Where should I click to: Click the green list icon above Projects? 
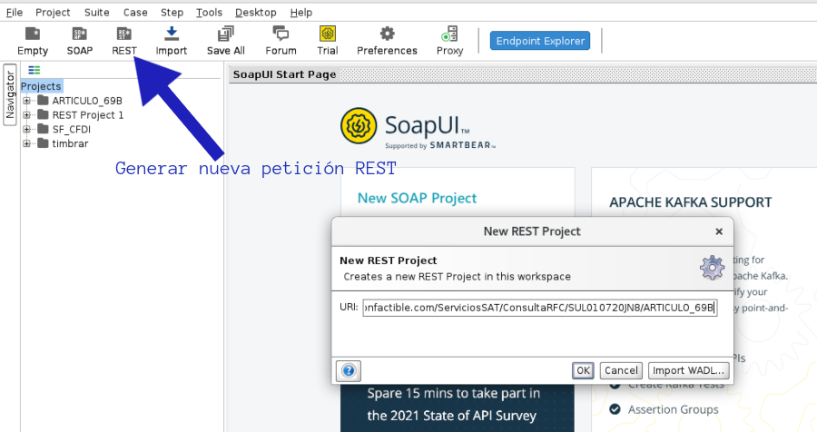34,70
